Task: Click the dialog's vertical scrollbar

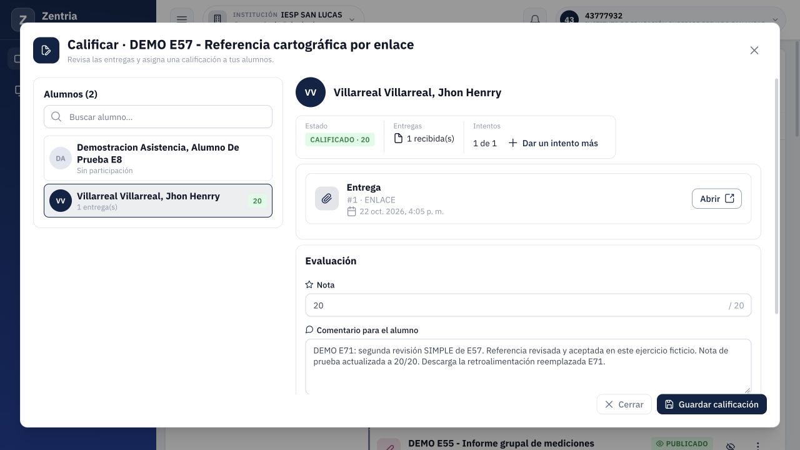Action: tap(777, 196)
